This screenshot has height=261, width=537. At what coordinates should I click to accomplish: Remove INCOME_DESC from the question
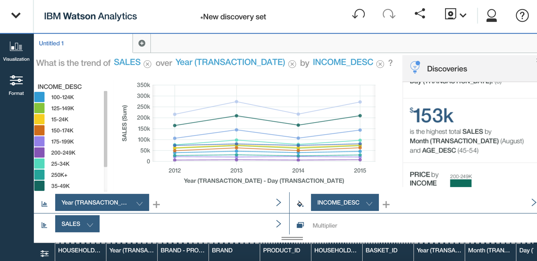380,64
